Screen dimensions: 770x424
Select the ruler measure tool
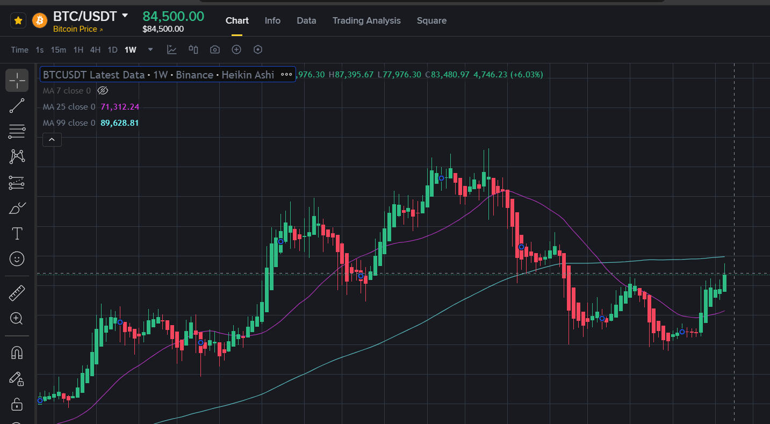17,293
